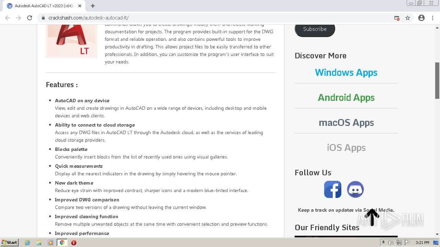
Task: Click the scrollbar down arrow
Action: [437, 235]
